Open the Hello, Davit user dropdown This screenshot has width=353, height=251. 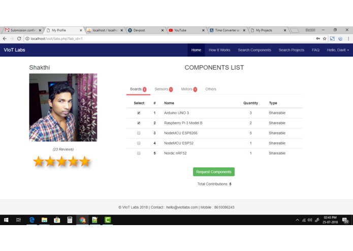coord(338,50)
